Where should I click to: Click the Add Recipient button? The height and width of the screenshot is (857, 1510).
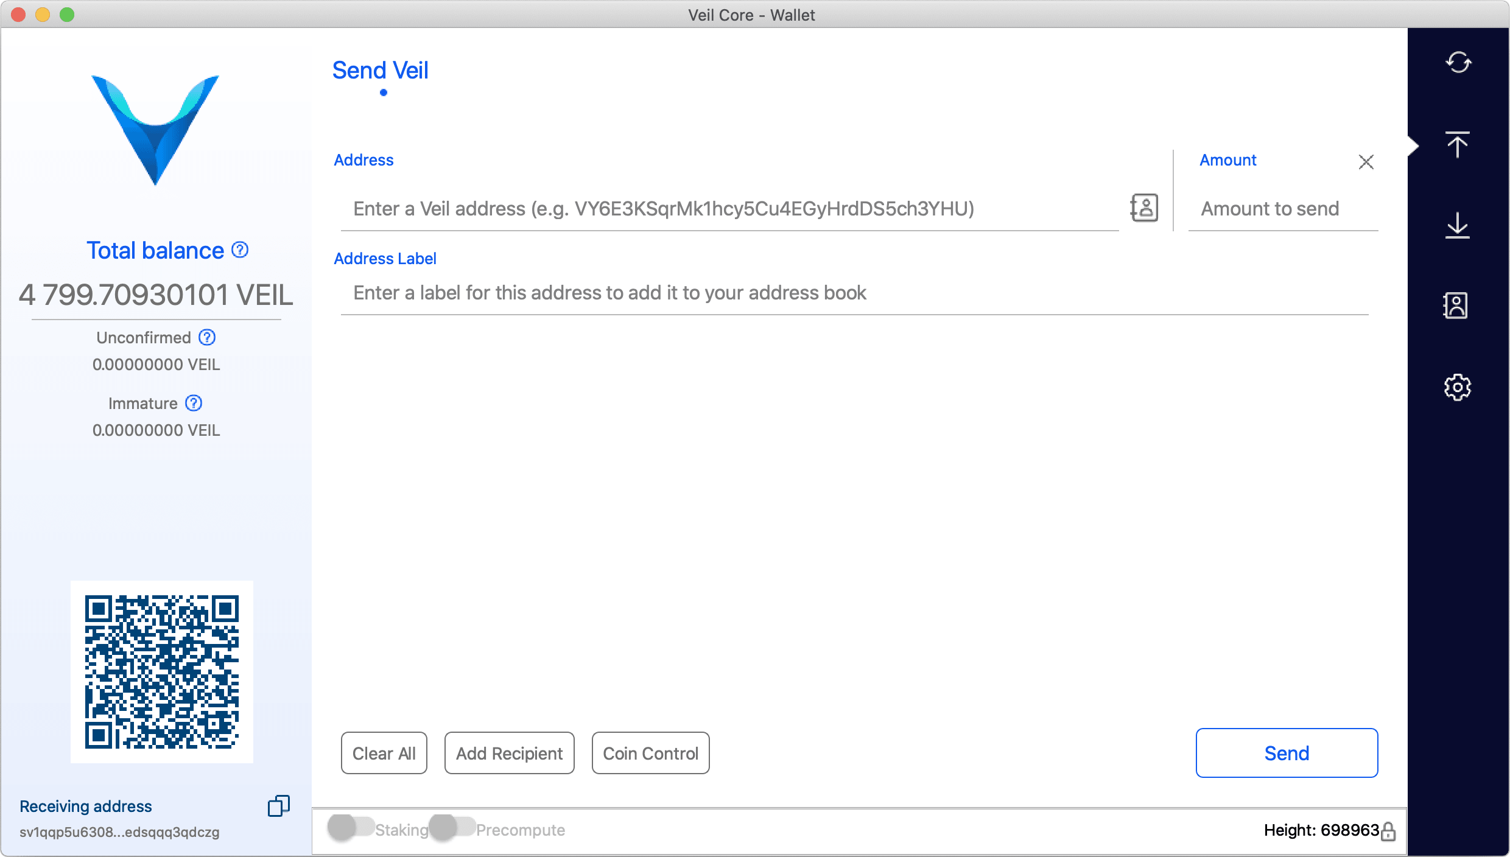pos(508,754)
